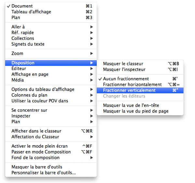The height and width of the screenshot is (183, 195).
Task: Hide the inspector with Masquer l'inspecteur
Action: pos(124,70)
